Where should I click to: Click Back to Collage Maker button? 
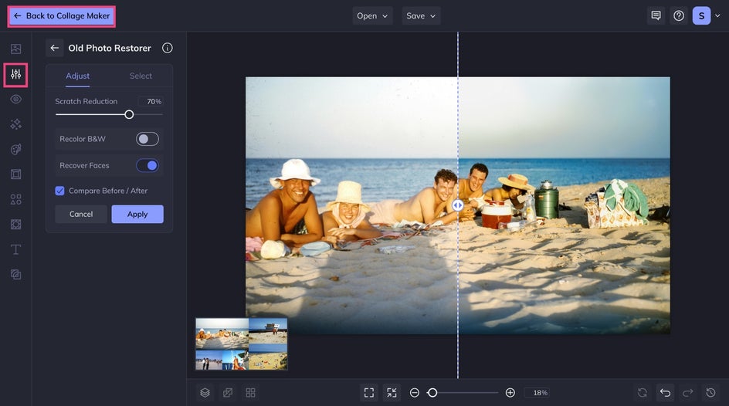(62, 15)
